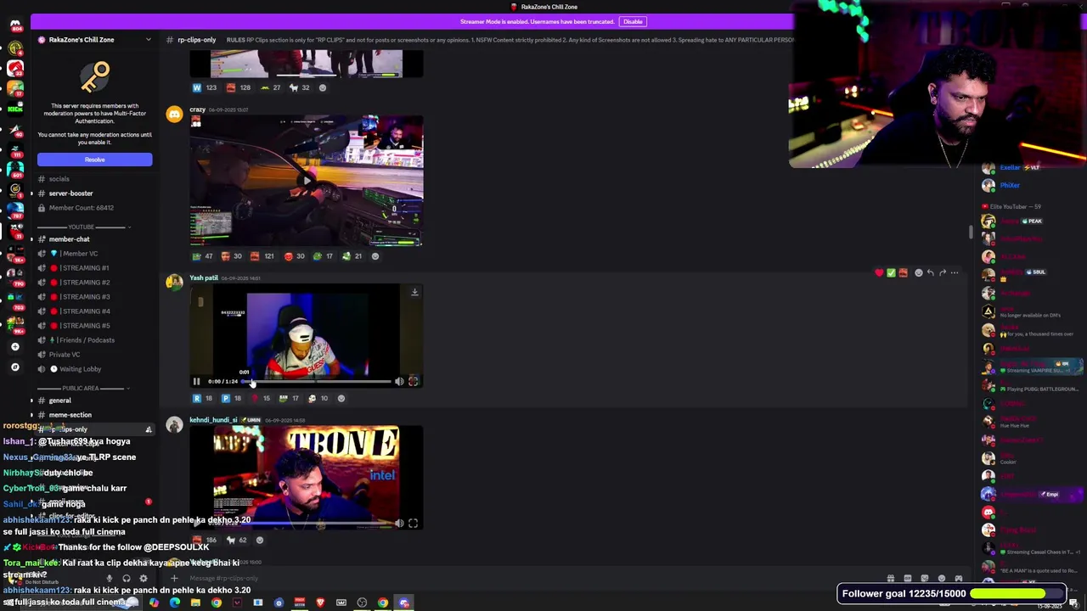The image size is (1087, 611).
Task: Open crazy username profile
Action: (198, 109)
